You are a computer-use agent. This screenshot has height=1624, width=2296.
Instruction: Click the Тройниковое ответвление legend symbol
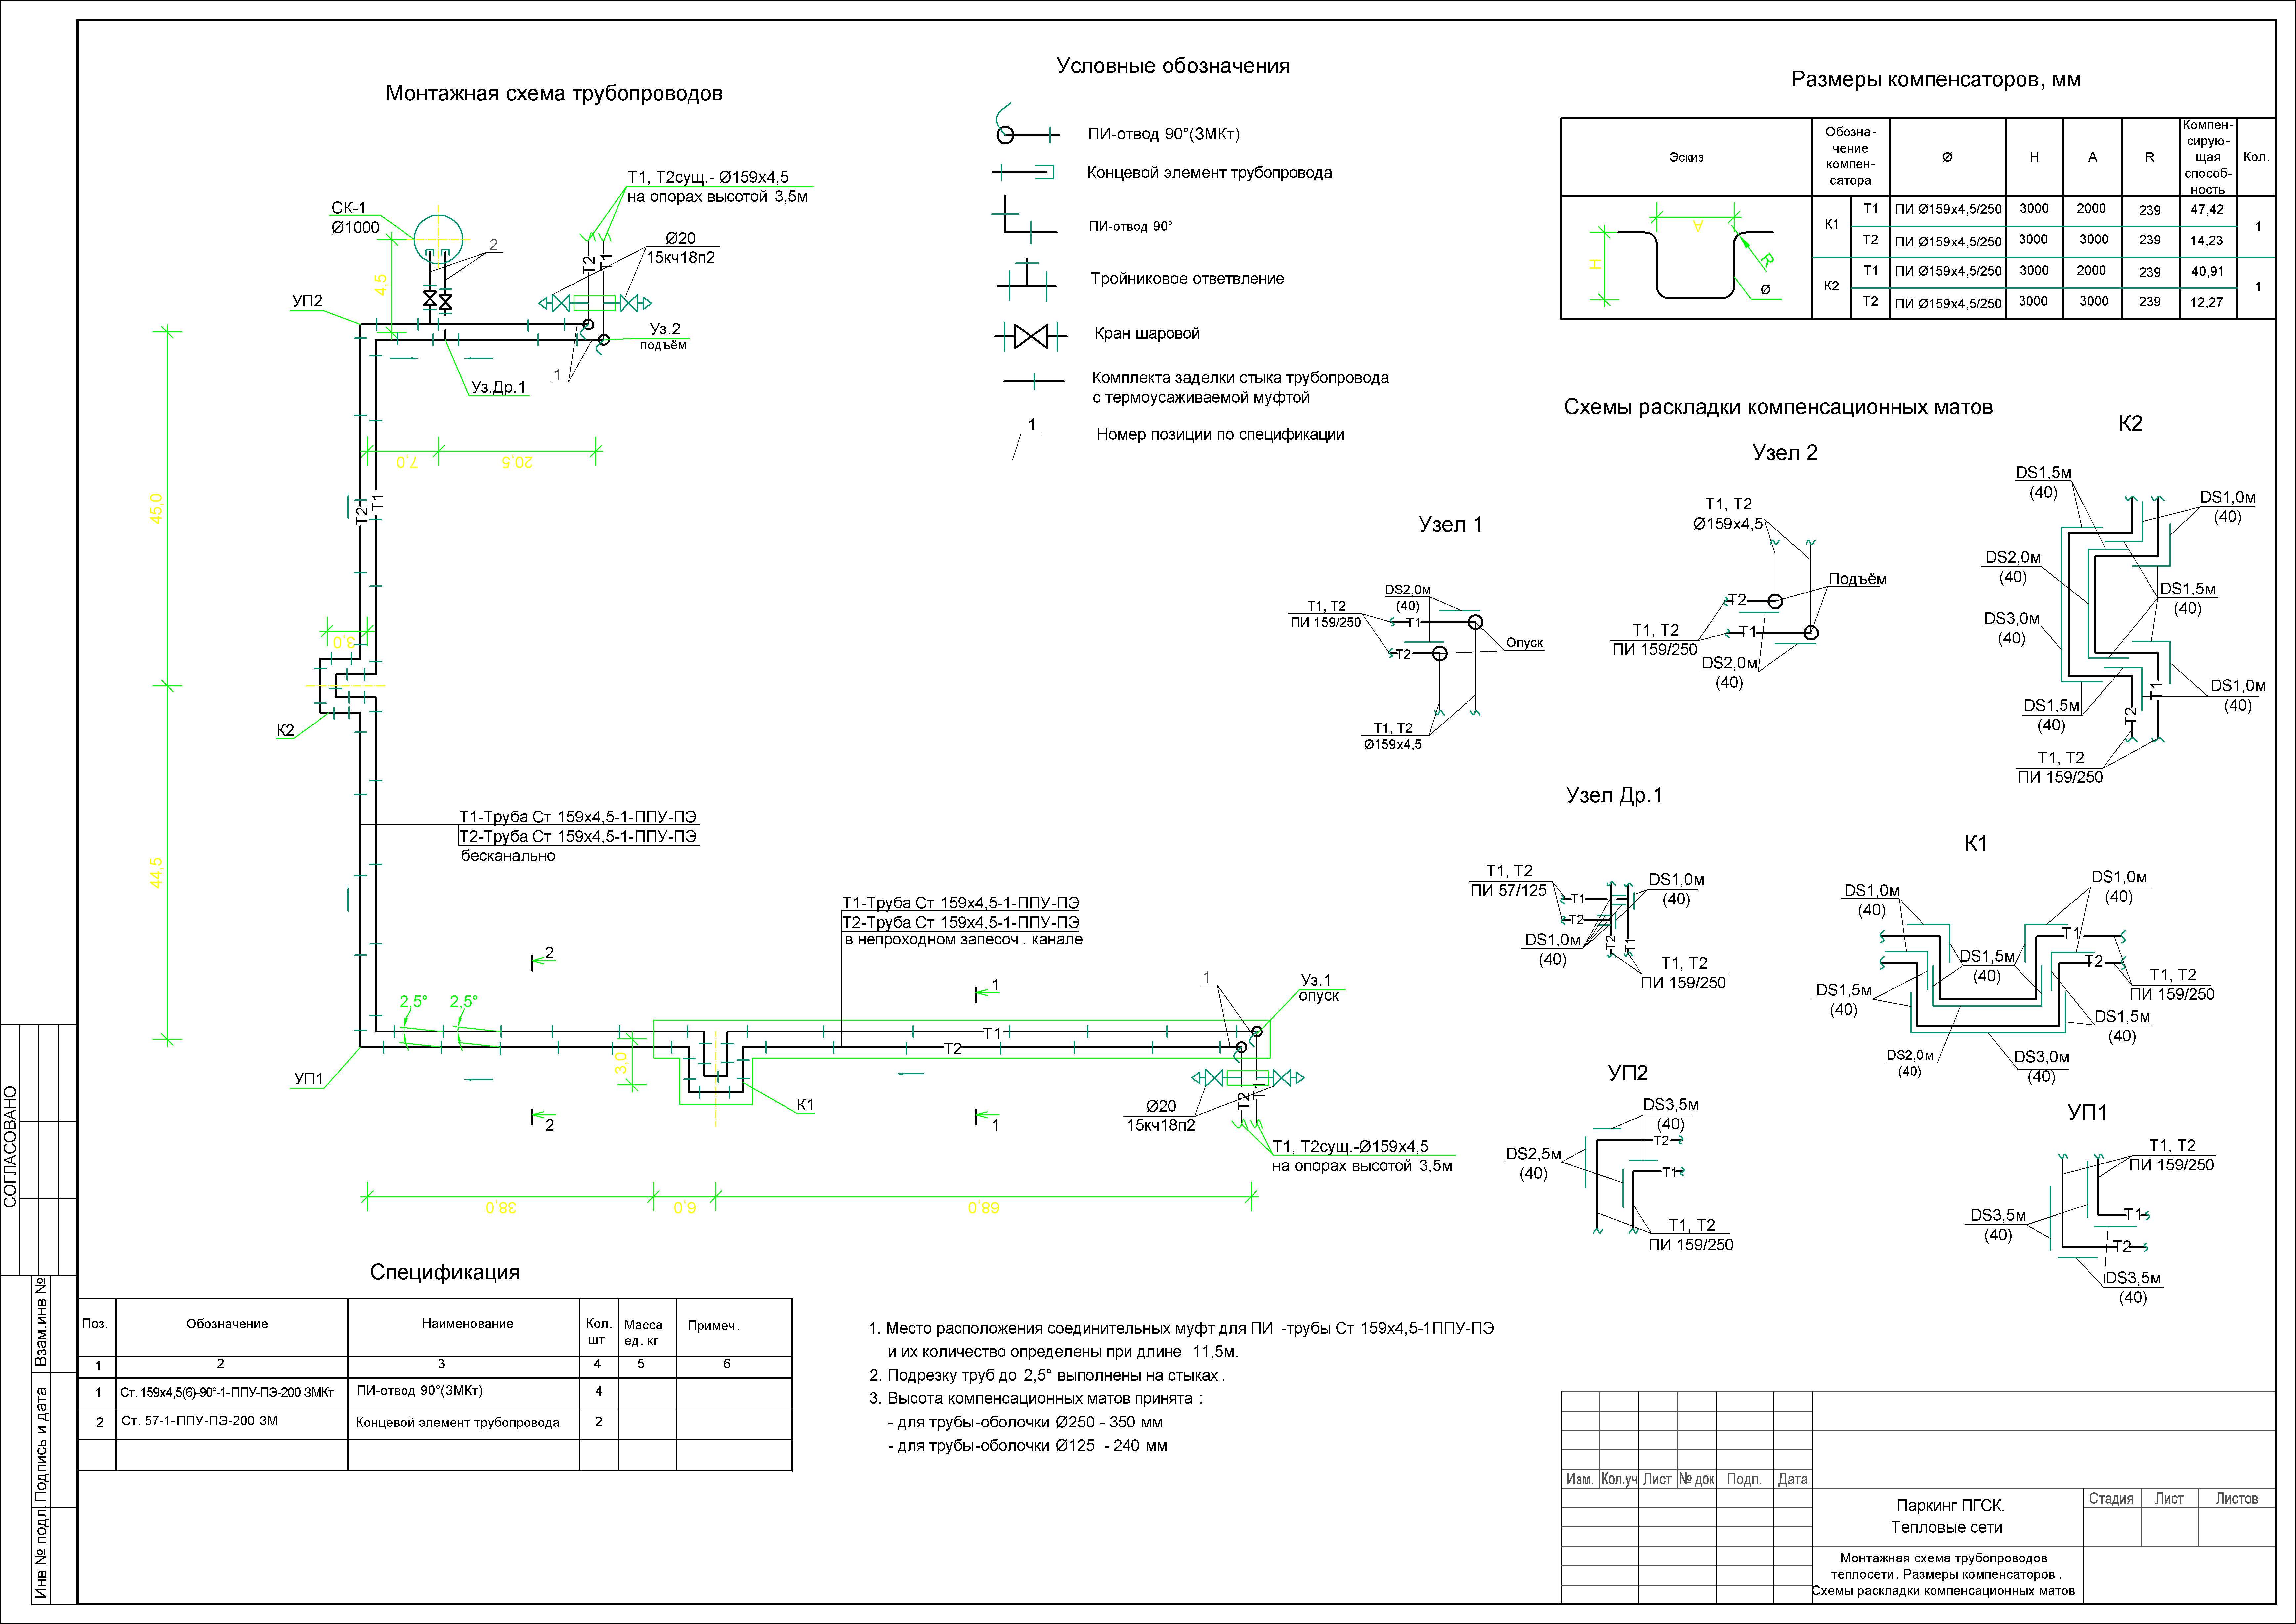click(1027, 279)
